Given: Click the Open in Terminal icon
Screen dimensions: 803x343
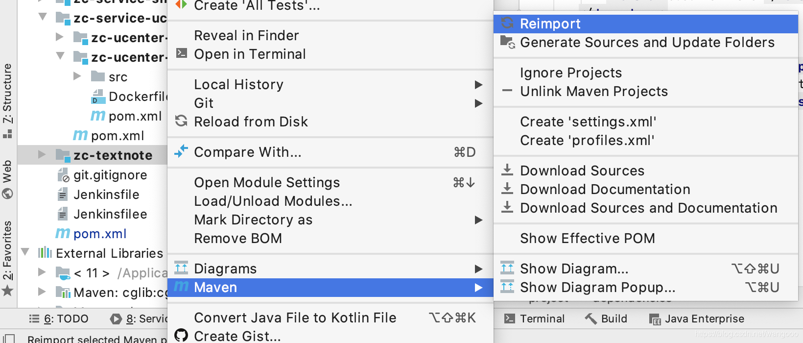Looking at the screenshot, I should click(x=181, y=53).
